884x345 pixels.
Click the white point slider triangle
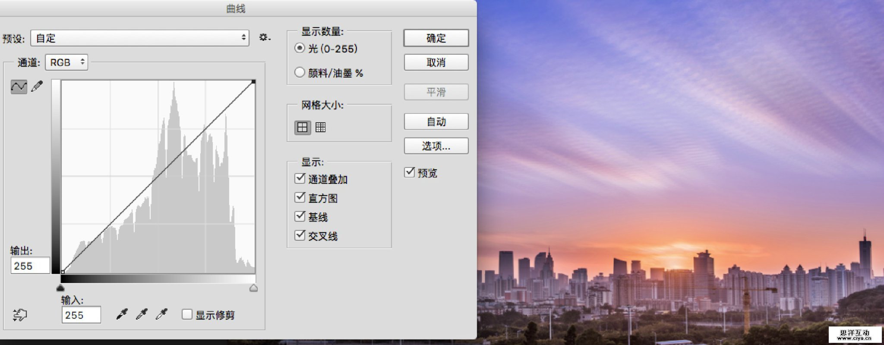pyautogui.click(x=254, y=288)
